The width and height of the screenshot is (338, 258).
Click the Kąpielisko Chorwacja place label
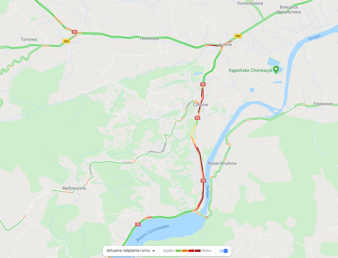pos(250,70)
